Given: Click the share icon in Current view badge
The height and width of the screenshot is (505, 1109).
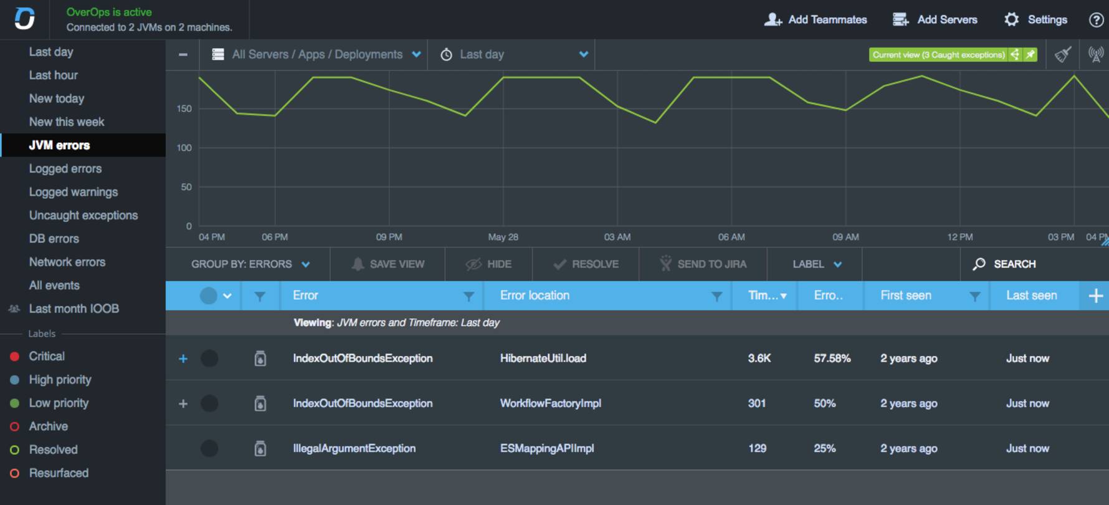Looking at the screenshot, I should point(1016,55).
